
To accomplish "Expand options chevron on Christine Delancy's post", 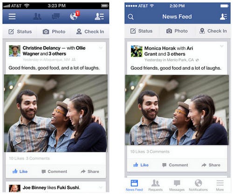I will 101,47.
